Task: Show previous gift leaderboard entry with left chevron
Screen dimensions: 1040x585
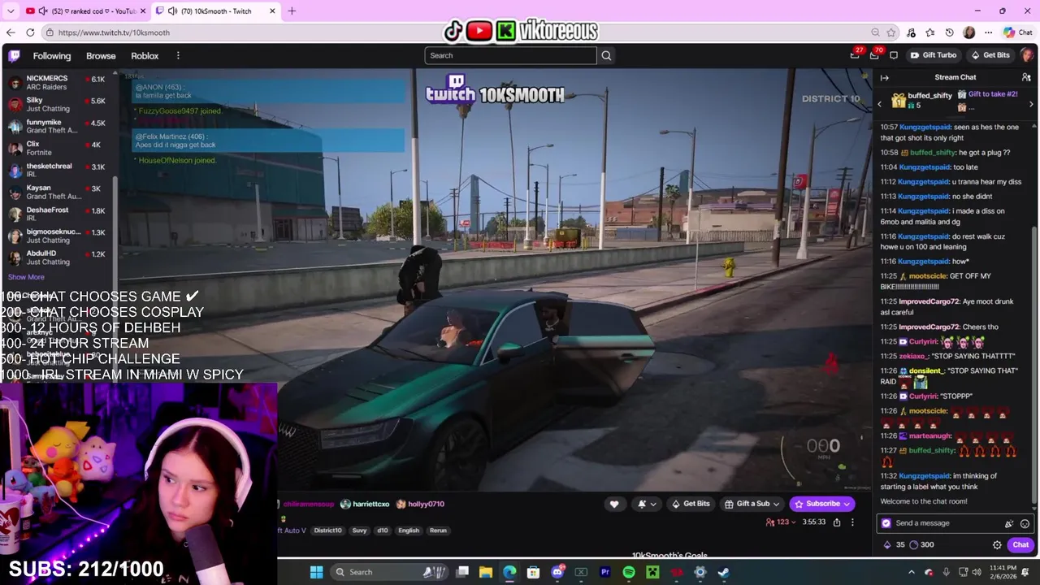Action: pyautogui.click(x=879, y=104)
